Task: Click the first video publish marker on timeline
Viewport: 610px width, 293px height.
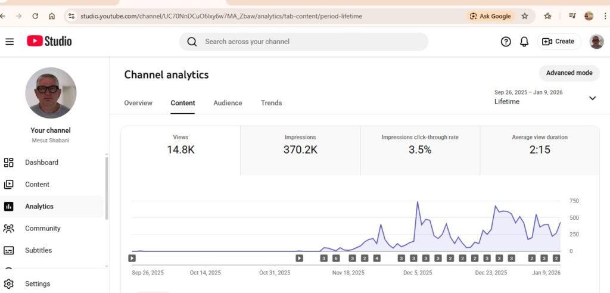Action: tap(132, 258)
